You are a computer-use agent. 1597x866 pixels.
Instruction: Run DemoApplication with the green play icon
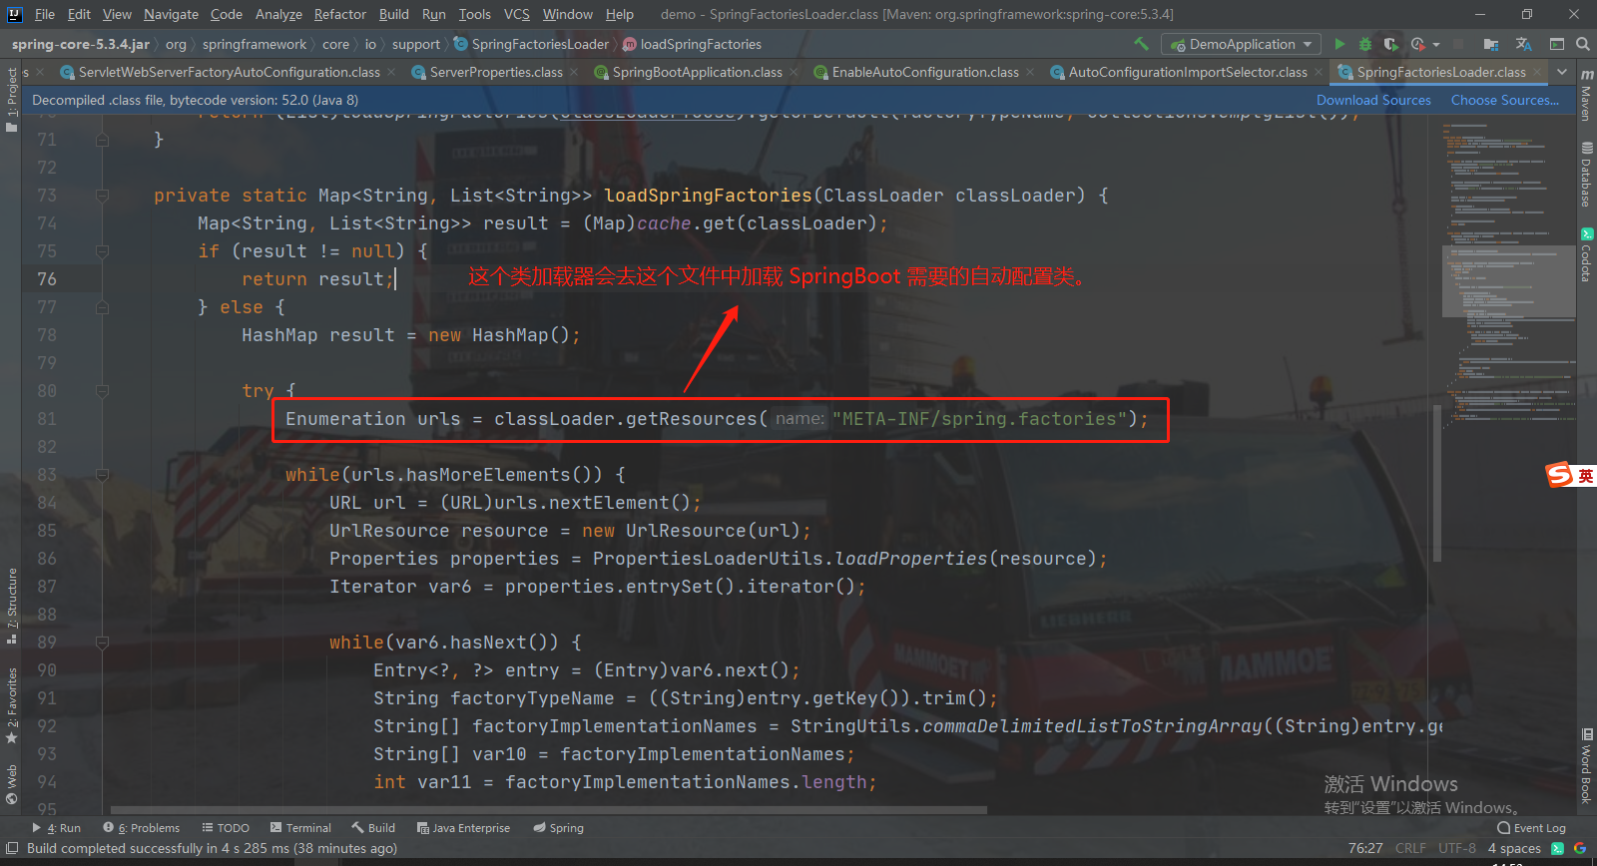(1339, 44)
